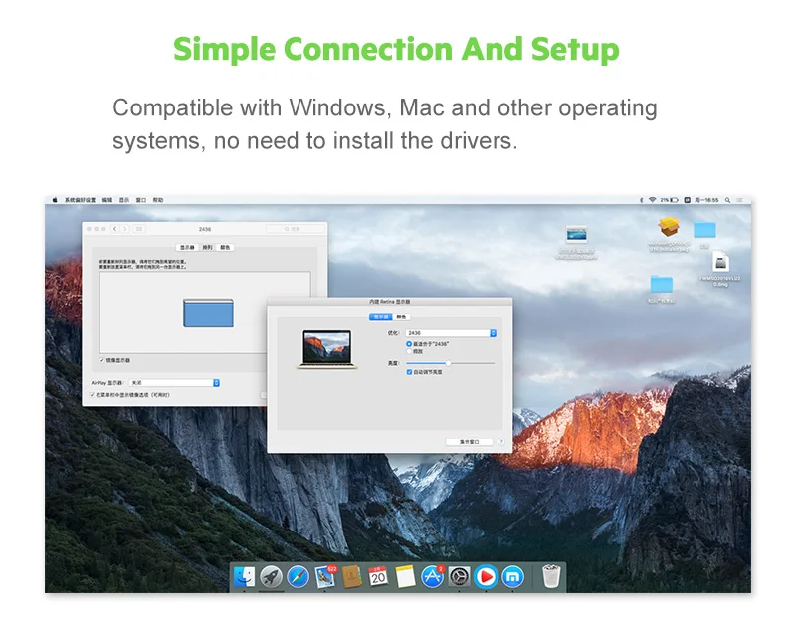Open the 编辑 menu

pos(107,200)
